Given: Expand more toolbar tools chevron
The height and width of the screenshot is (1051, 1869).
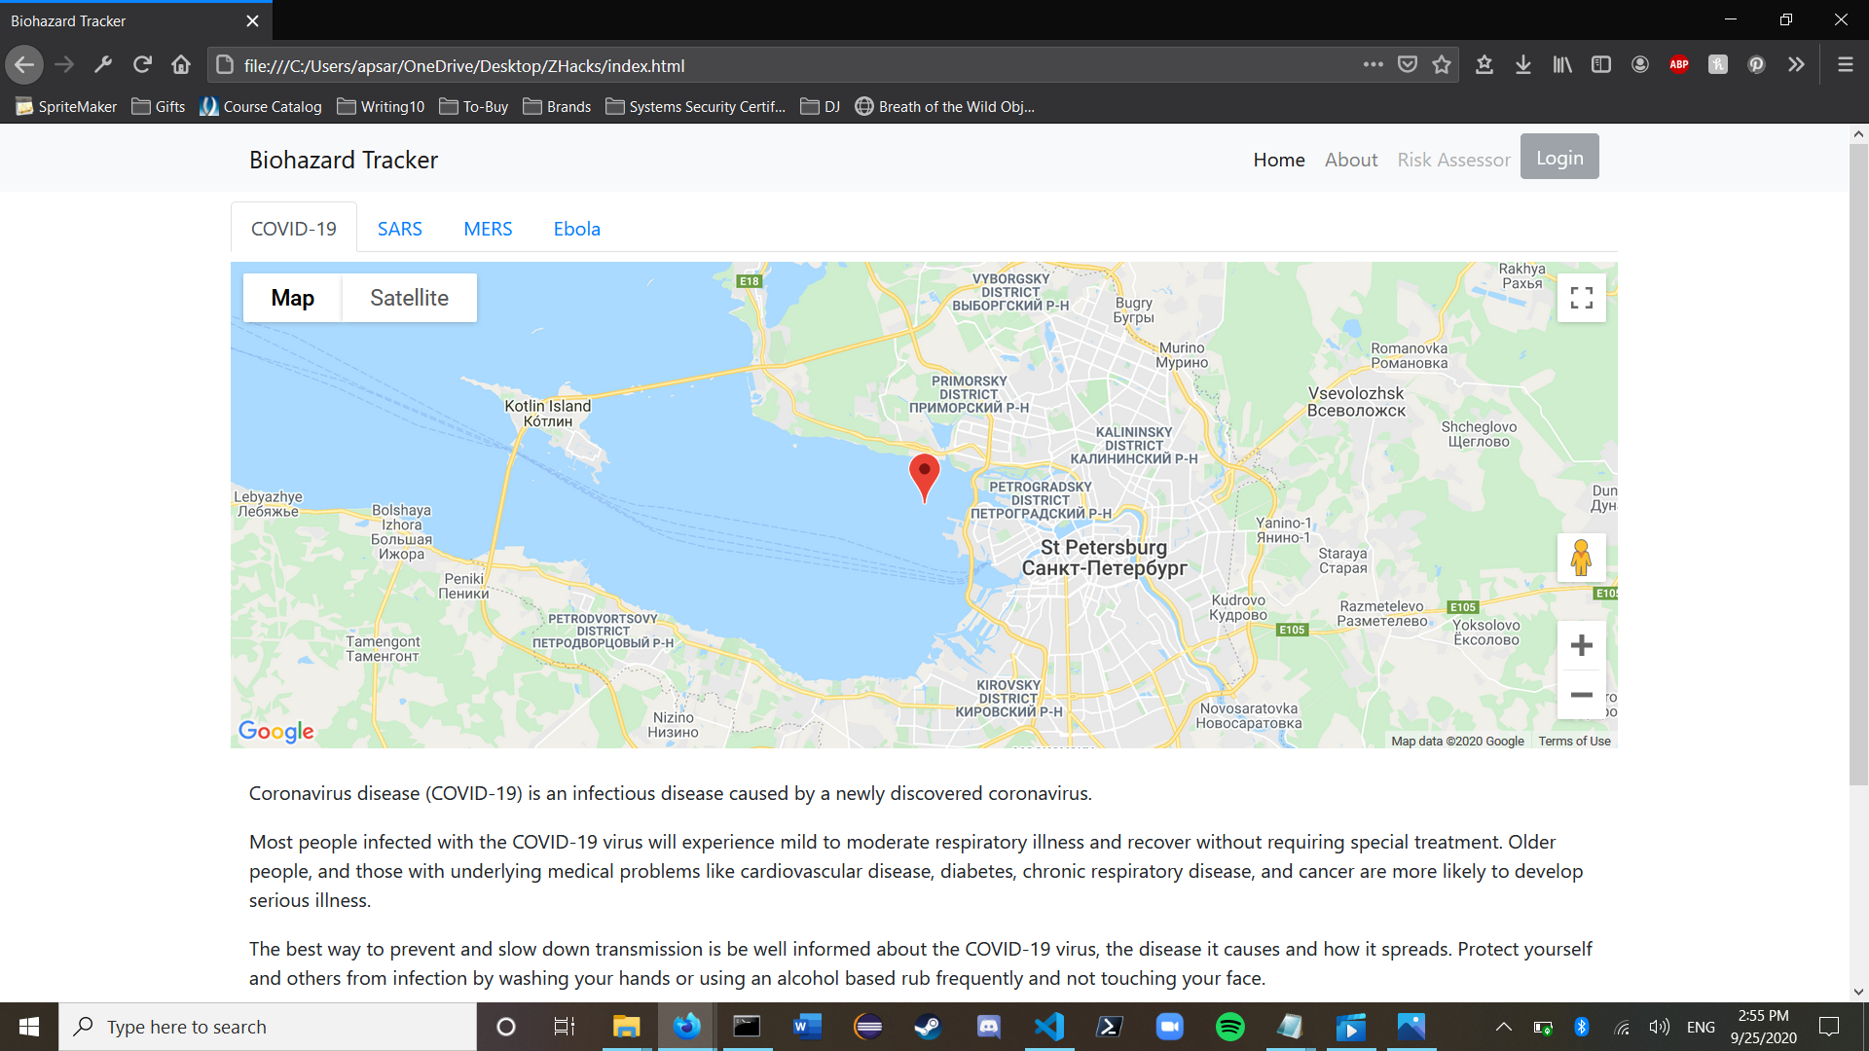Looking at the screenshot, I should 1796,65.
